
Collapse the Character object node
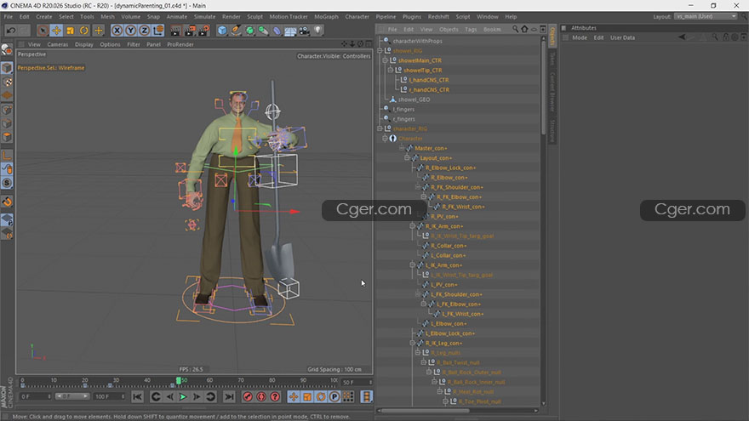pos(385,139)
